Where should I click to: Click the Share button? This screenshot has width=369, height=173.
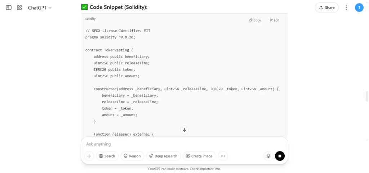[x=326, y=8]
